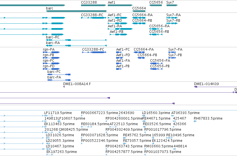Open EST label RP003667223.5prime
This screenshot has height=156, width=237.
point(99,113)
